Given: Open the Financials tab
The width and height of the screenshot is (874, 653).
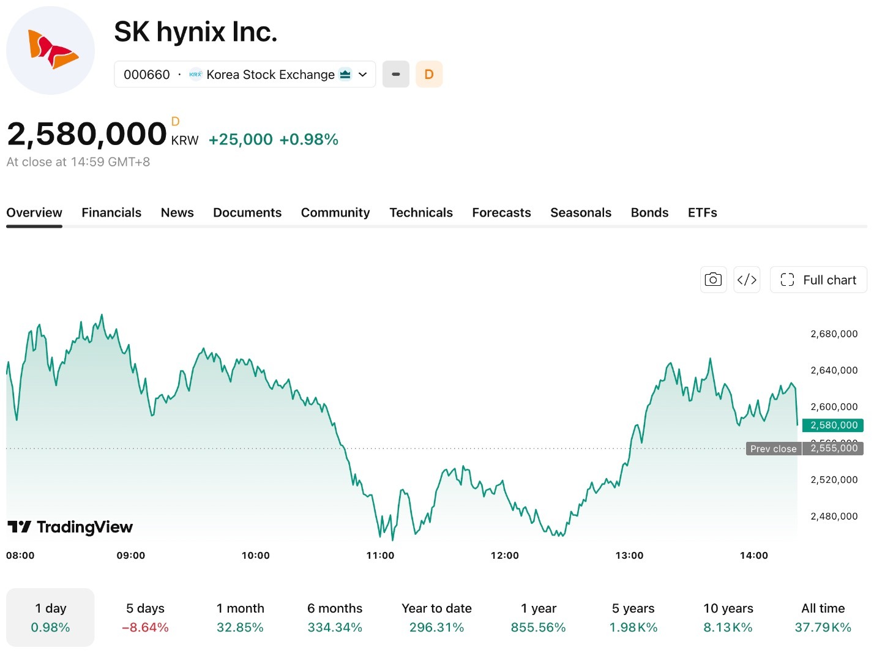Looking at the screenshot, I should 111,212.
